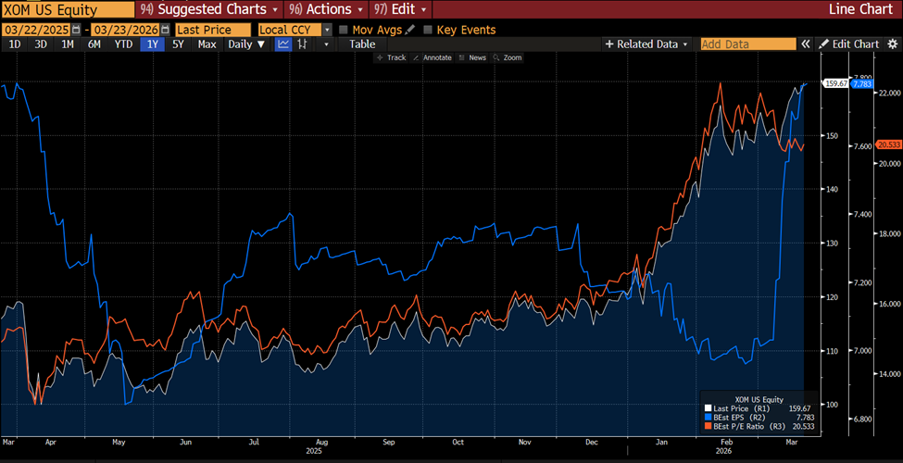This screenshot has width=903, height=463.
Task: Collapse panel with double chevron icon
Action: click(806, 44)
